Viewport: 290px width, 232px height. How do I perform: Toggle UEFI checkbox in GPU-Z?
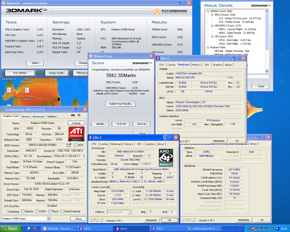[76, 145]
